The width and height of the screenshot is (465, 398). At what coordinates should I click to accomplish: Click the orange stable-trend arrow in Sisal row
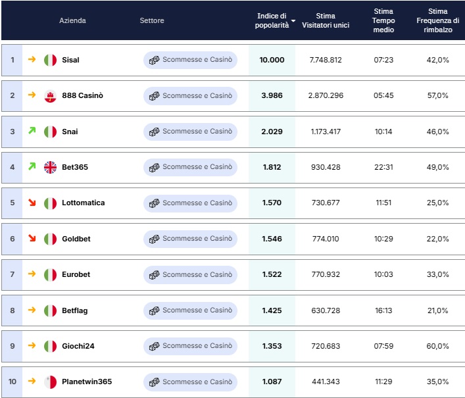point(32,59)
